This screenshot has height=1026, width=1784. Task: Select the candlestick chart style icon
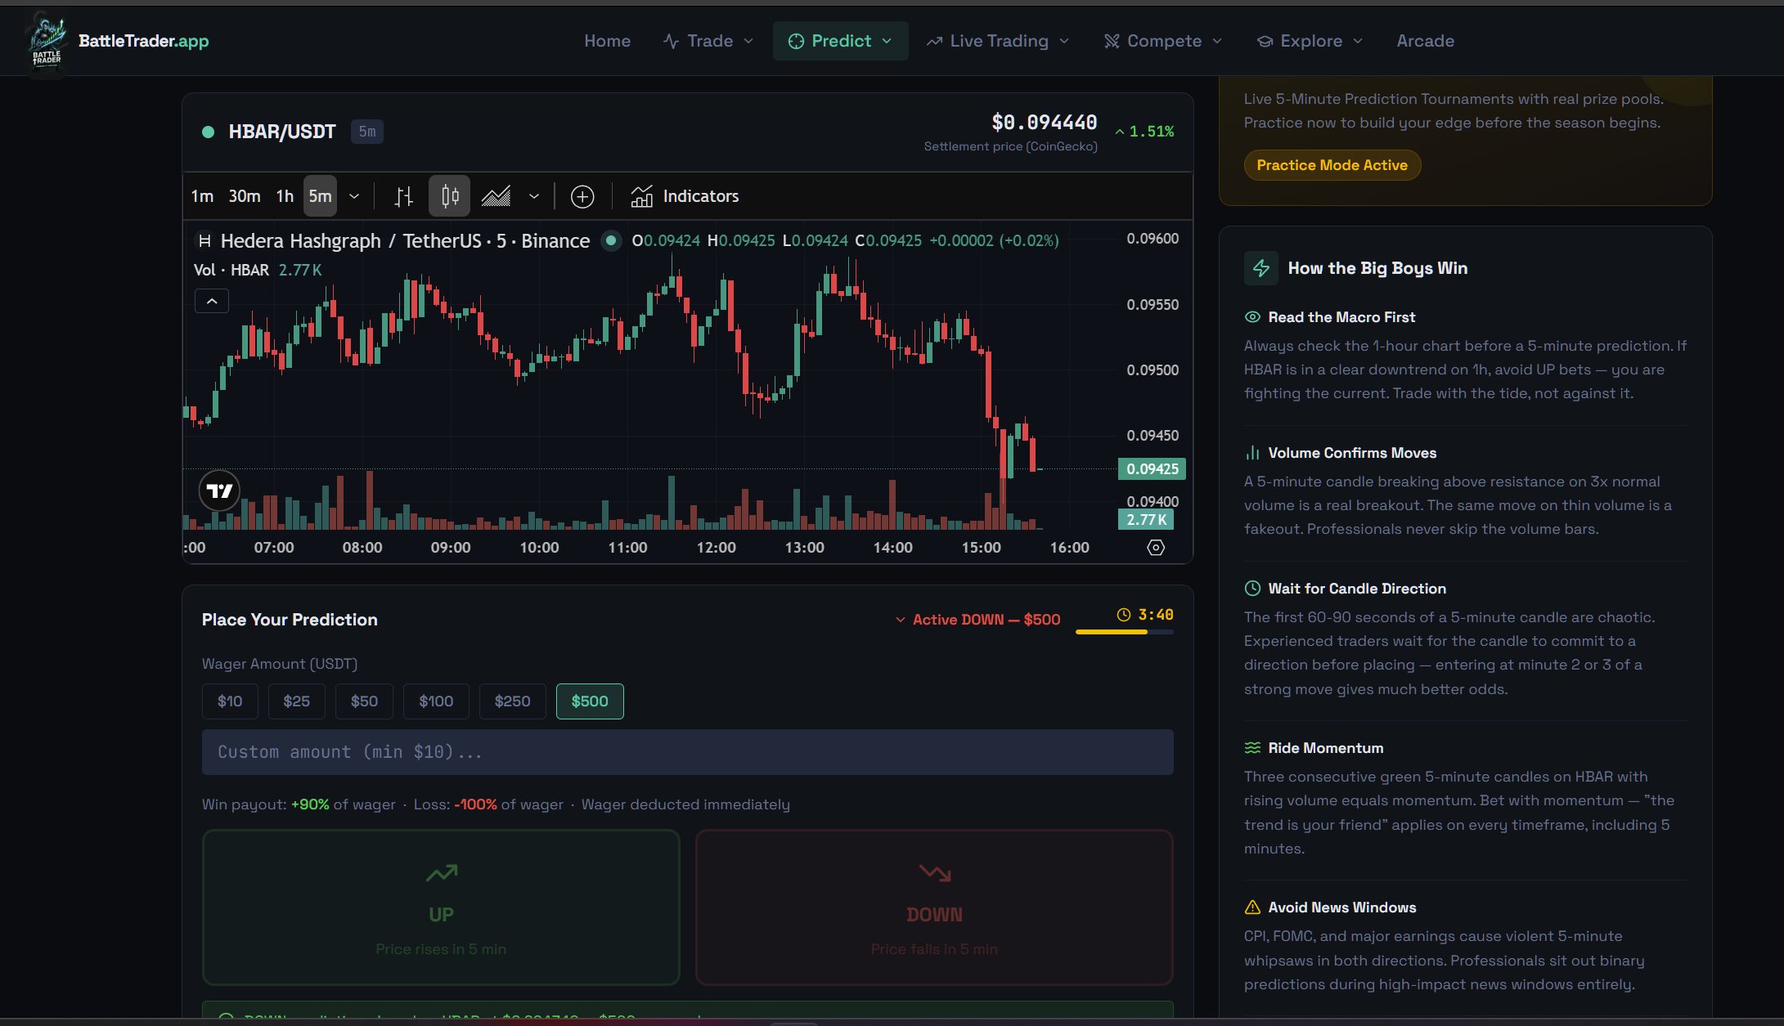(450, 196)
